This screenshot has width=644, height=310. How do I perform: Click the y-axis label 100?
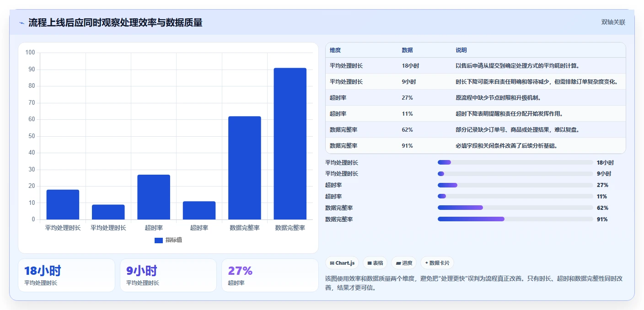point(30,53)
